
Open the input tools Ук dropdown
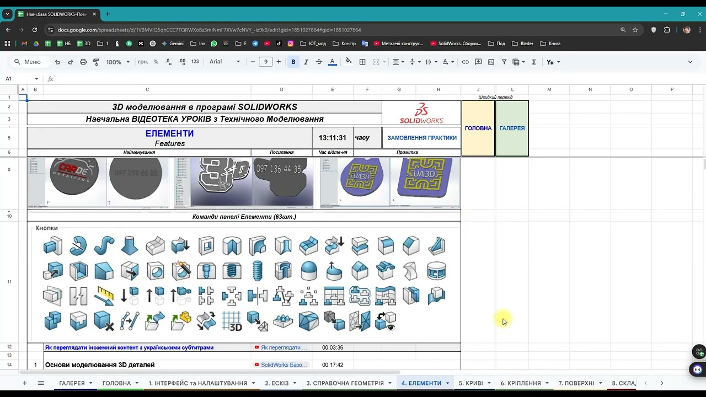point(553,62)
